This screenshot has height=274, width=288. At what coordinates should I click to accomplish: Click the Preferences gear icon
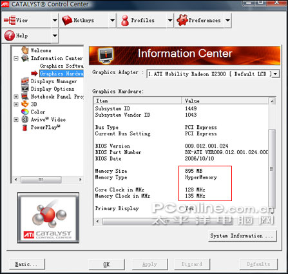[x=182, y=20]
